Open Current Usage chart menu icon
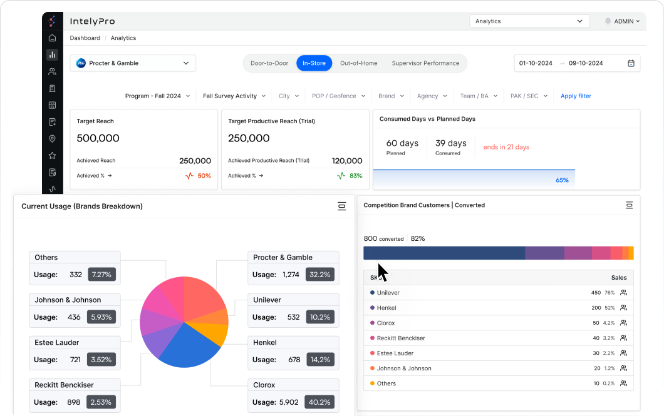Viewport: 664px width, 416px height. [x=342, y=206]
